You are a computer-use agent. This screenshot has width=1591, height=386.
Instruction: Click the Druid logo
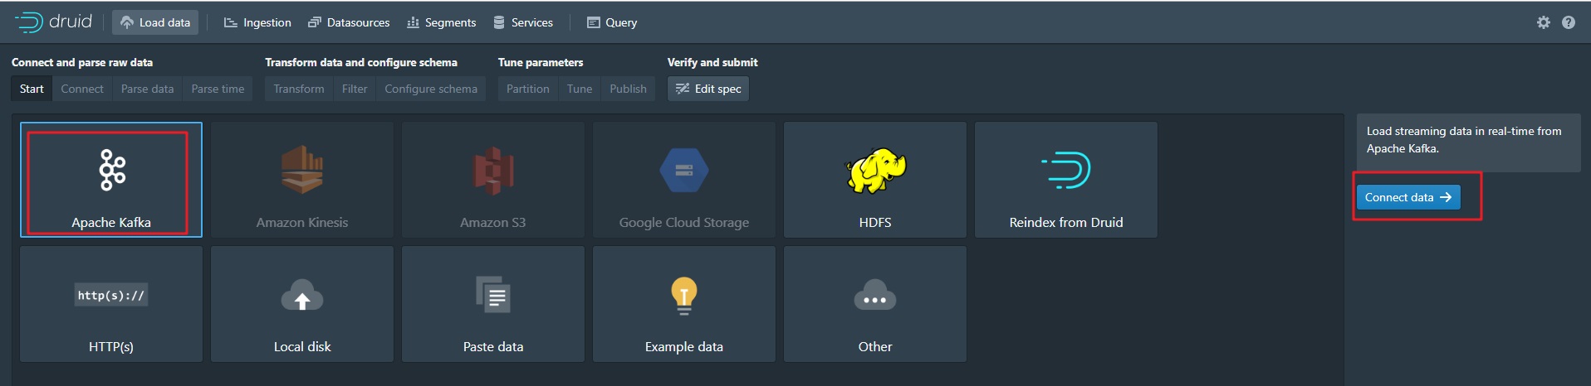[x=54, y=22]
